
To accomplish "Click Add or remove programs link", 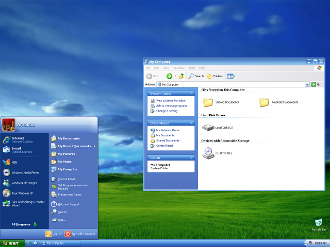I will pos(172,106).
